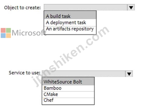The height and width of the screenshot is (110, 142).
Task: Click the Microsoft four-square logo
Action: coord(6,33)
